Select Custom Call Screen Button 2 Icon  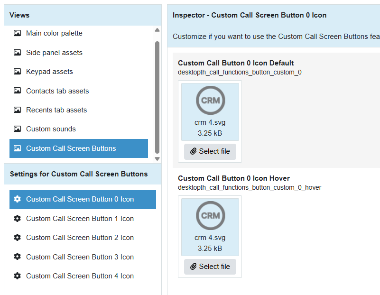tap(83, 238)
